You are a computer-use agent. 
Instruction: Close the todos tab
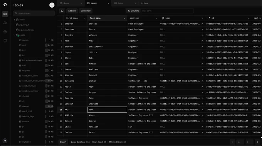pyautogui.click(x=136, y=3)
